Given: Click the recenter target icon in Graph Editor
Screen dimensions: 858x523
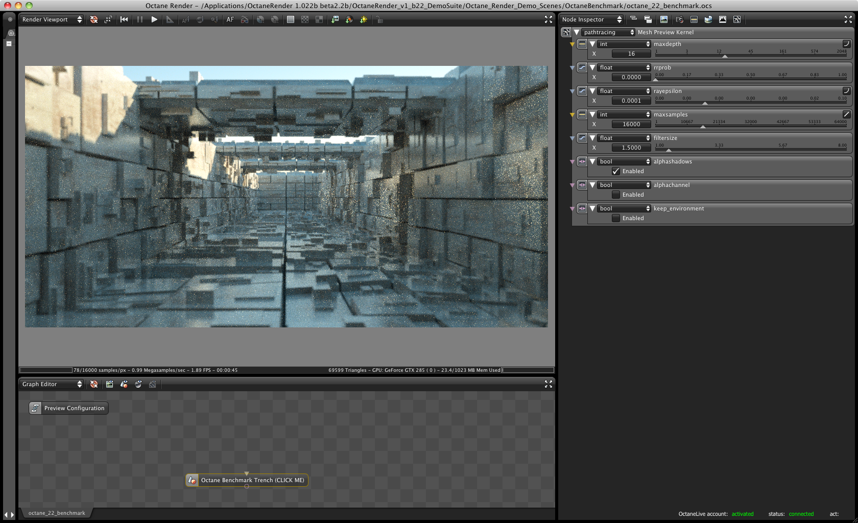Looking at the screenshot, I should pyautogui.click(x=94, y=384).
